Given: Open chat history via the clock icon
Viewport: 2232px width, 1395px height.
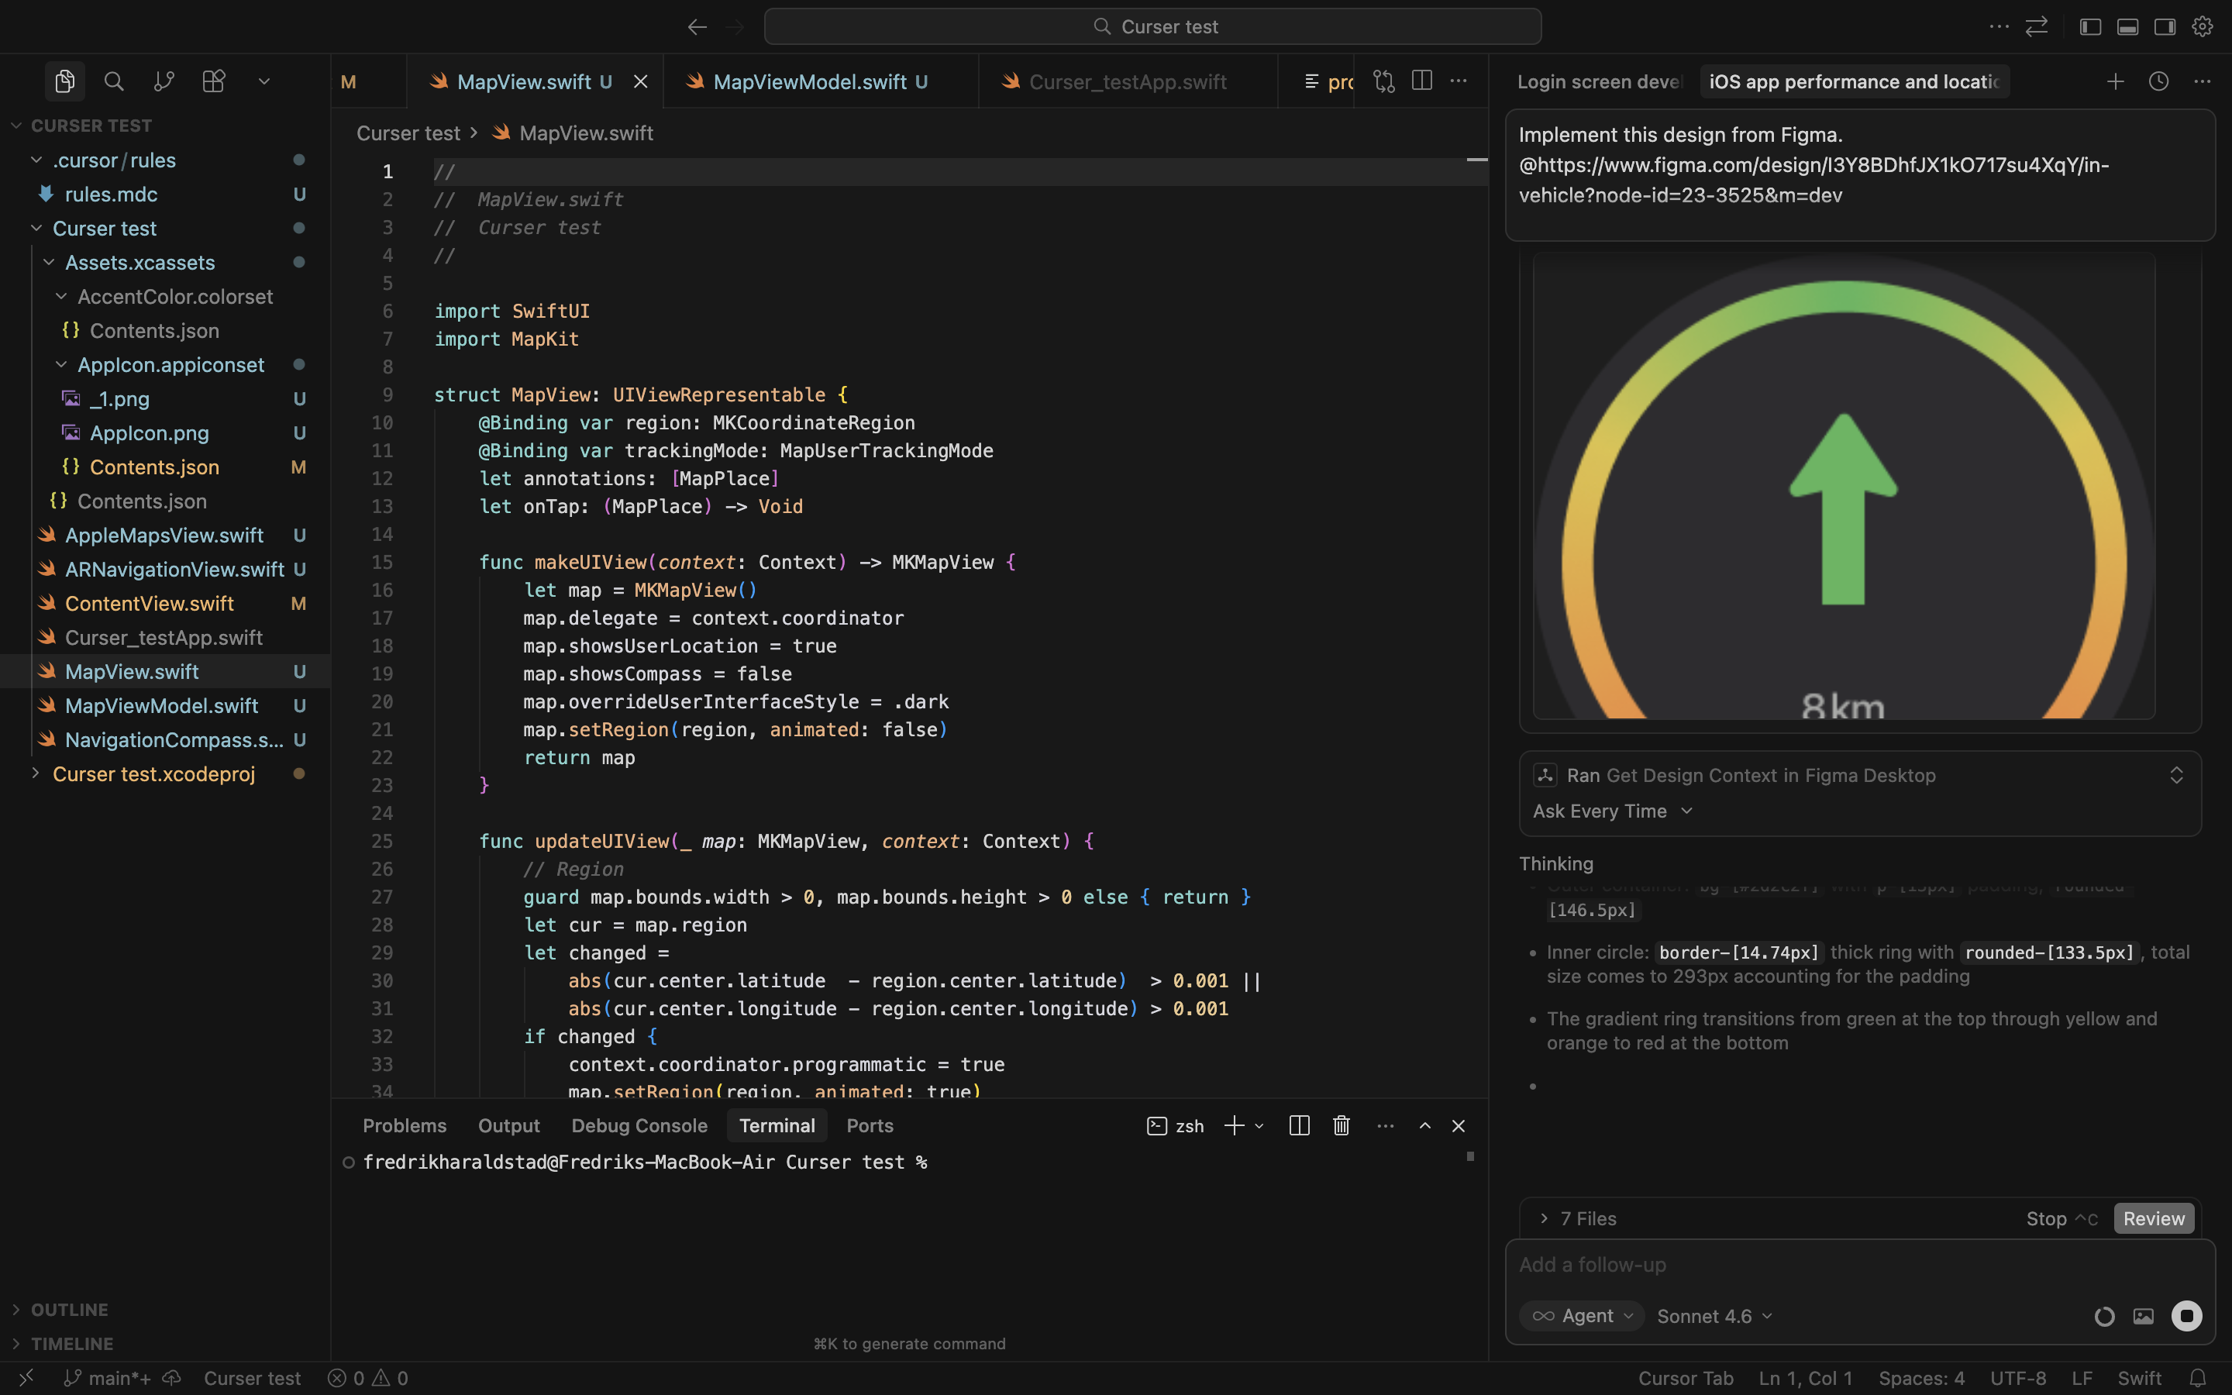Looking at the screenshot, I should (x=2158, y=81).
